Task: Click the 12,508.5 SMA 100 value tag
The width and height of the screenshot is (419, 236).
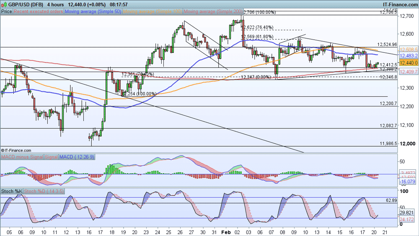Action: click(x=408, y=49)
